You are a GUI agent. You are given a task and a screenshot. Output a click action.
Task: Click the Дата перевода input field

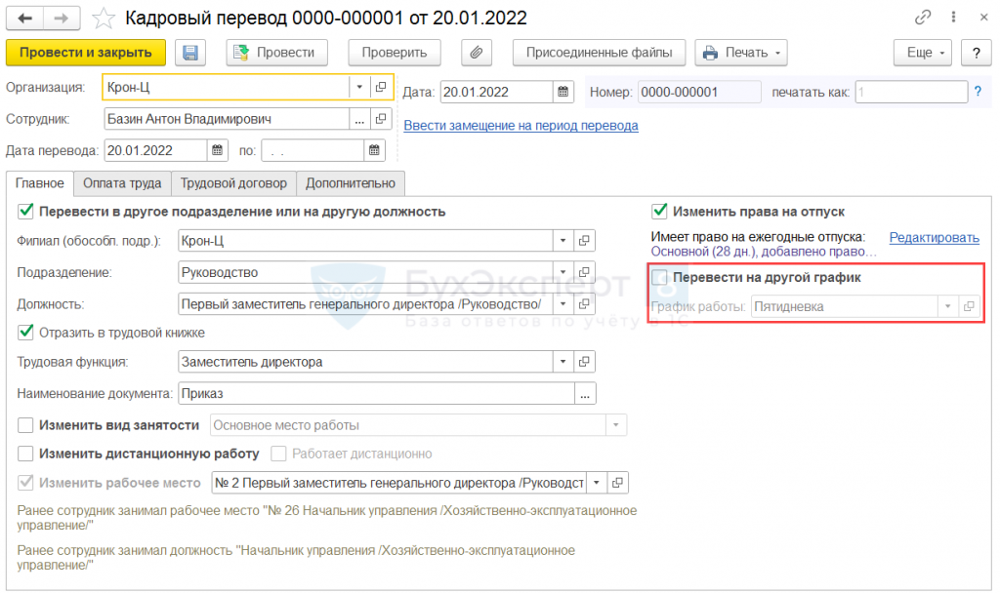[x=155, y=150]
